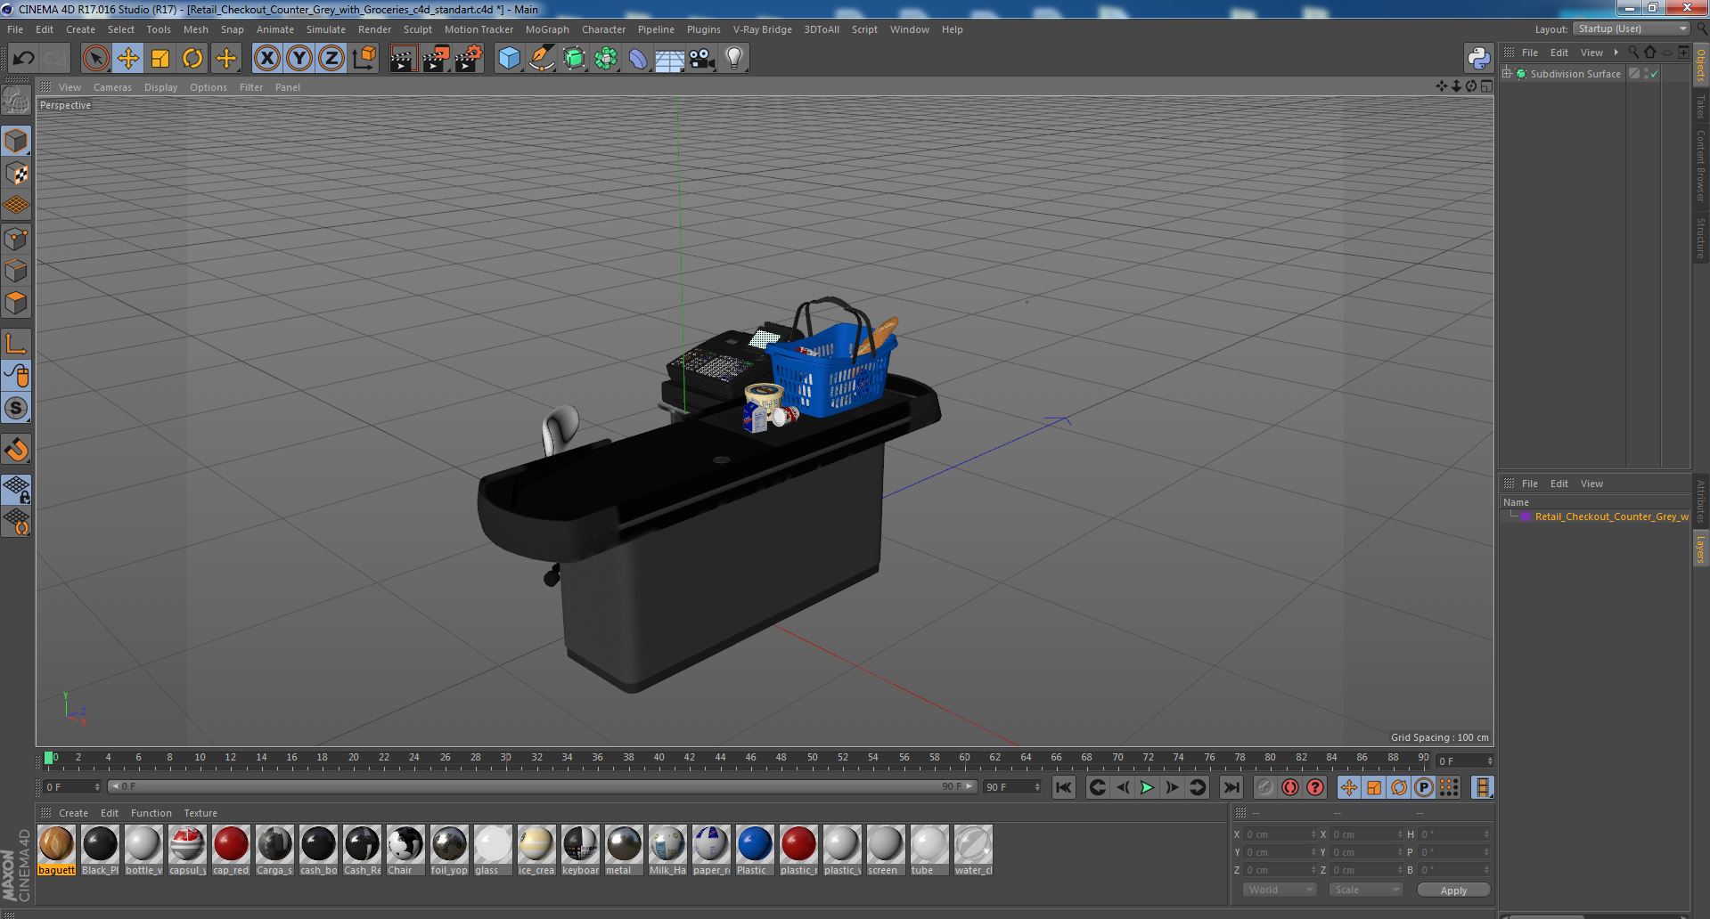The width and height of the screenshot is (1710, 919).
Task: Select the Move tool
Action: [127, 59]
